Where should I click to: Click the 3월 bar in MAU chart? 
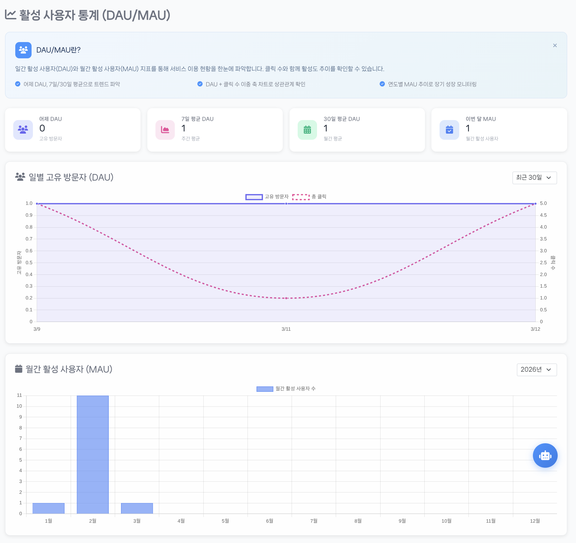coord(137,508)
